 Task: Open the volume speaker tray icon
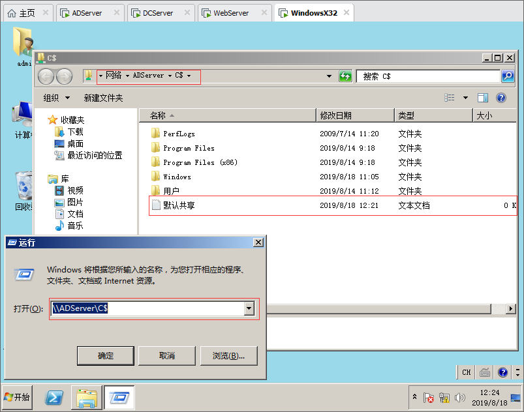460,398
